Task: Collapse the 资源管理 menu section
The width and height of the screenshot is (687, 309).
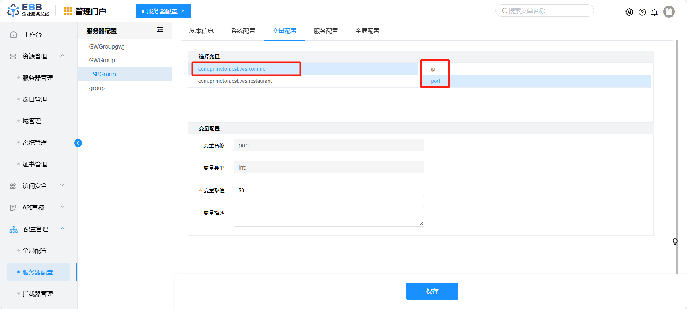Action: click(x=62, y=56)
